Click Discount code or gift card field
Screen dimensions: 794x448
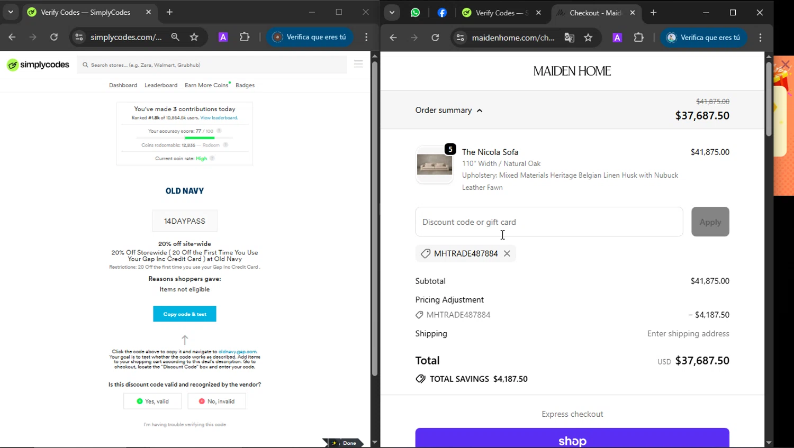[549, 222]
